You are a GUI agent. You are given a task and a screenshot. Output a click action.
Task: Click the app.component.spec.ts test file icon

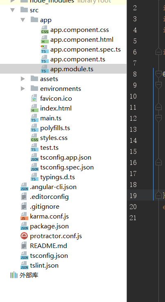pos(45,50)
